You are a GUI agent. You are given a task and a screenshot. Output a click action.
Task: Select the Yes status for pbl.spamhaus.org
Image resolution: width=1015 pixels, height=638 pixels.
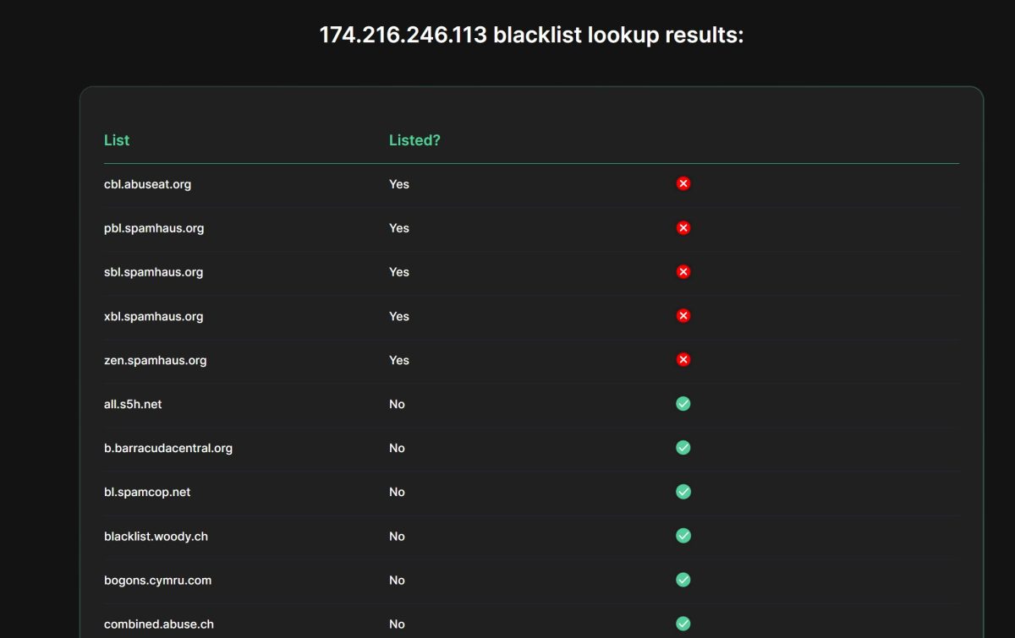(x=398, y=227)
